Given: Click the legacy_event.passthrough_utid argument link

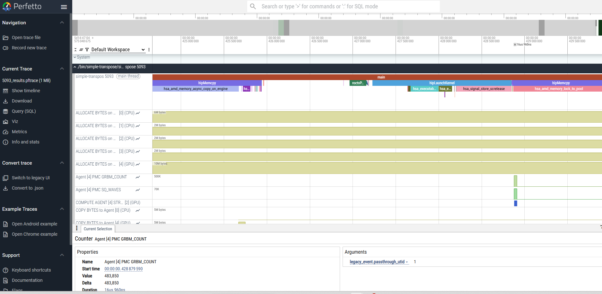Looking at the screenshot, I should (377, 262).
